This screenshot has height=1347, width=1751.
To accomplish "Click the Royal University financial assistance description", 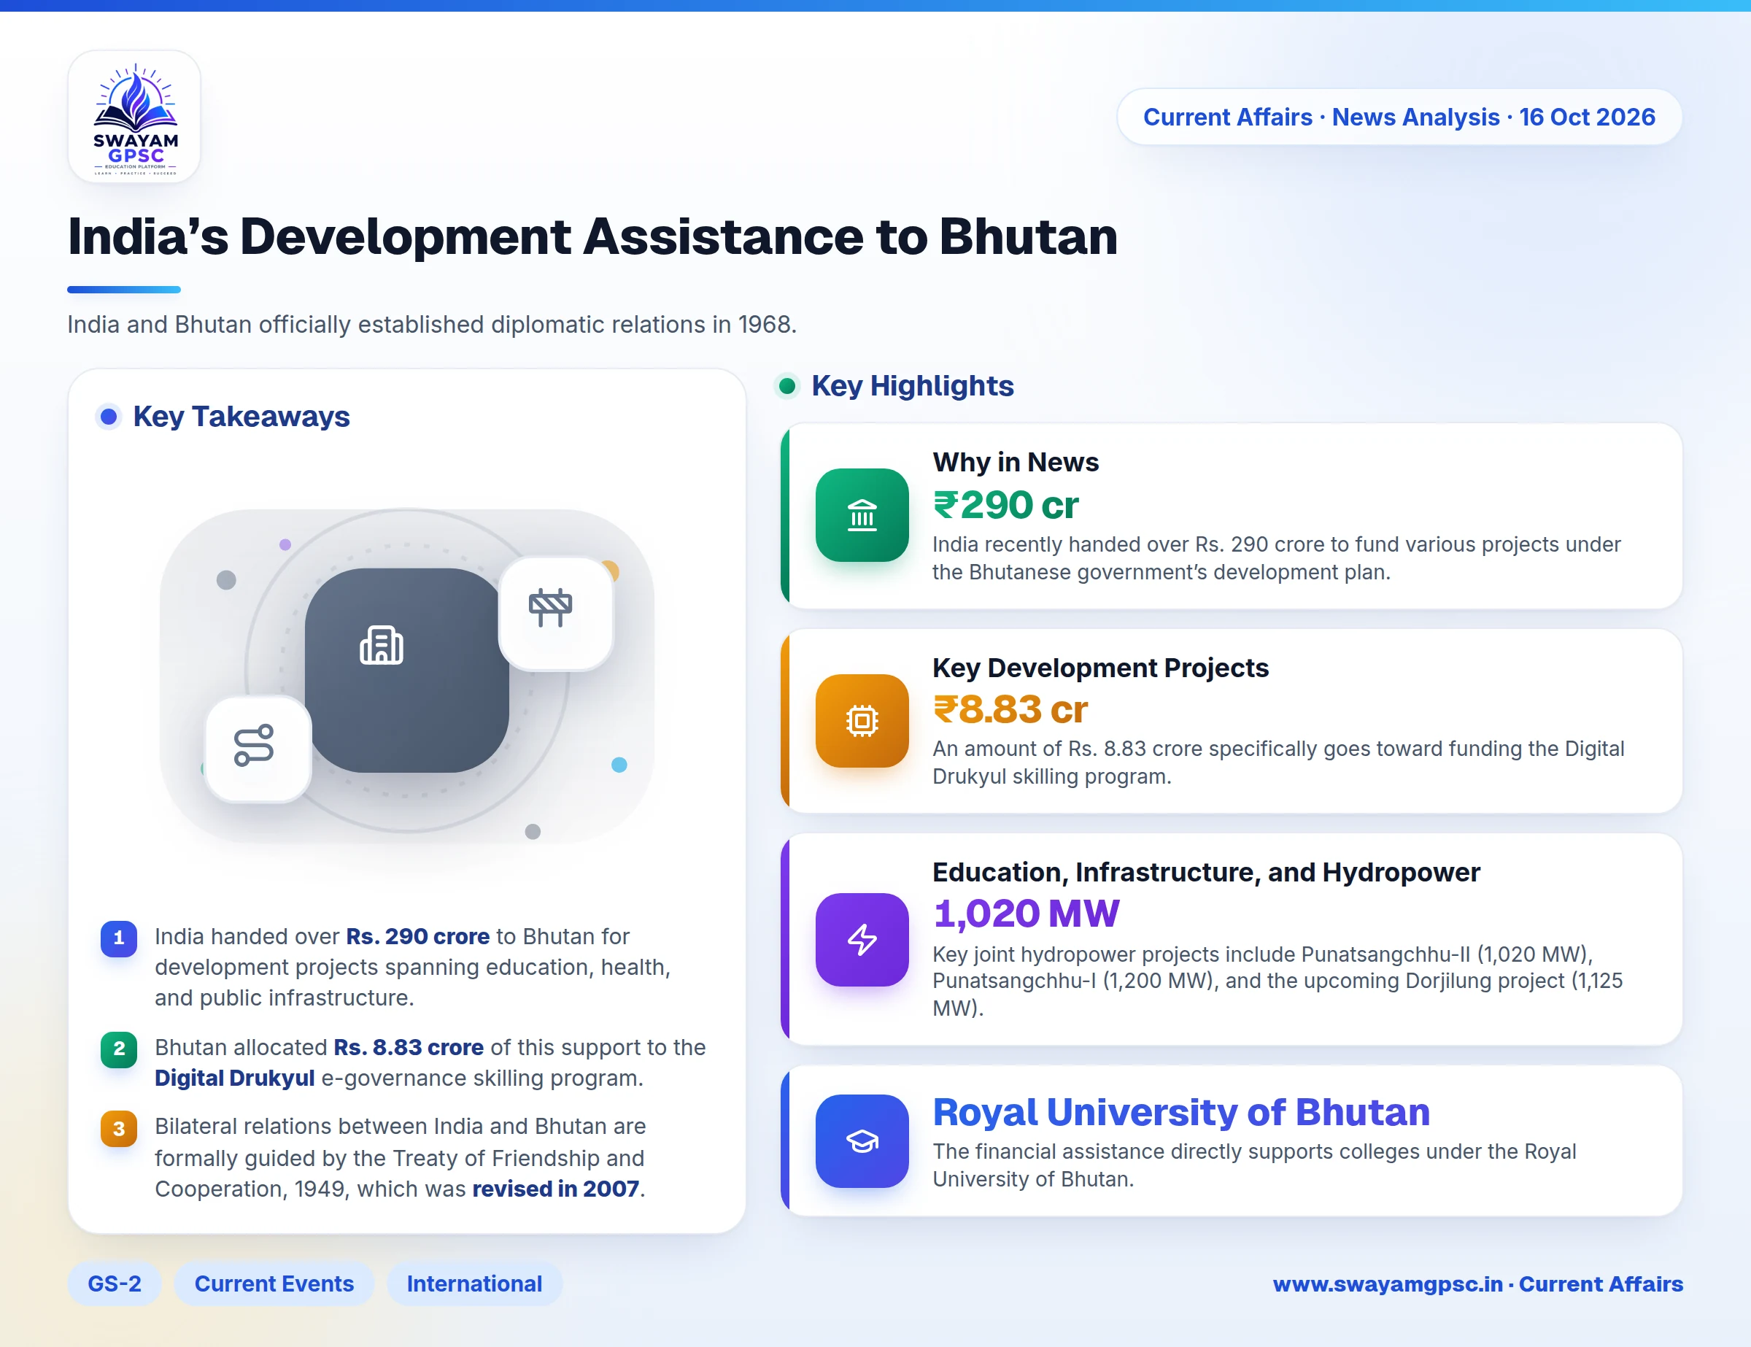I will tap(1254, 1165).
